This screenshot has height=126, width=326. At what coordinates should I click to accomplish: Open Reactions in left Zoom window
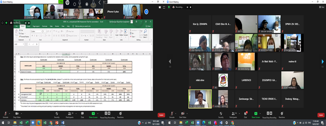(121, 115)
